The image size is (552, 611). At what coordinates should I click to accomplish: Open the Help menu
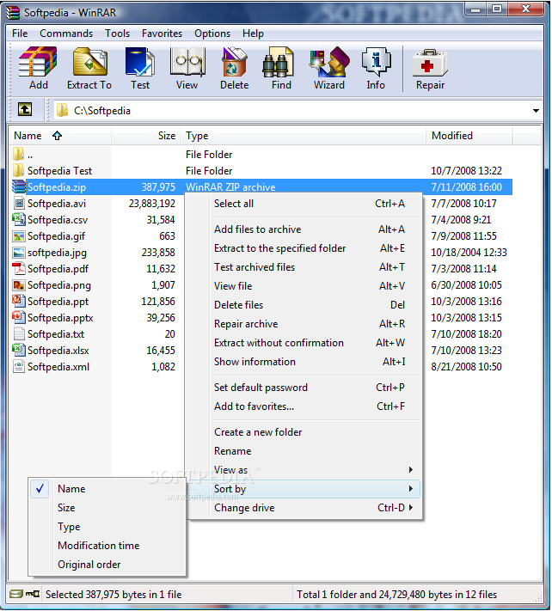253,34
